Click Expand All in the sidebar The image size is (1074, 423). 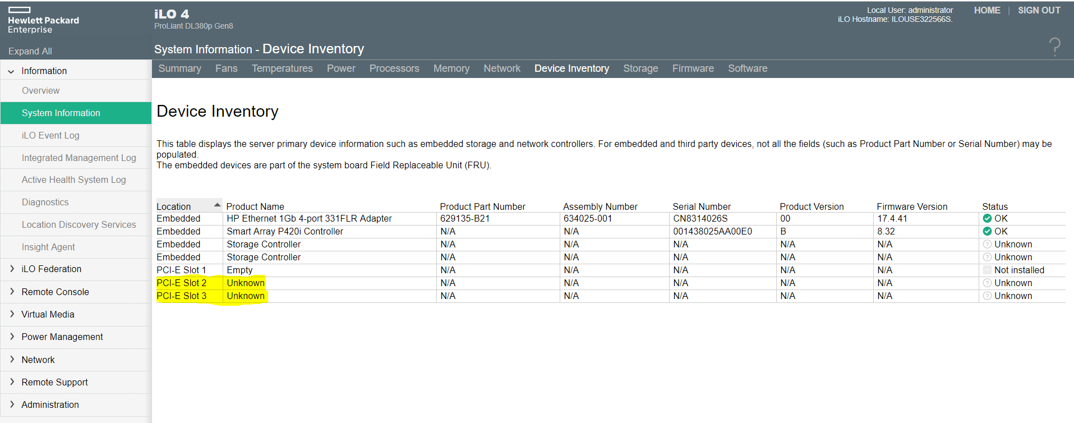30,51
